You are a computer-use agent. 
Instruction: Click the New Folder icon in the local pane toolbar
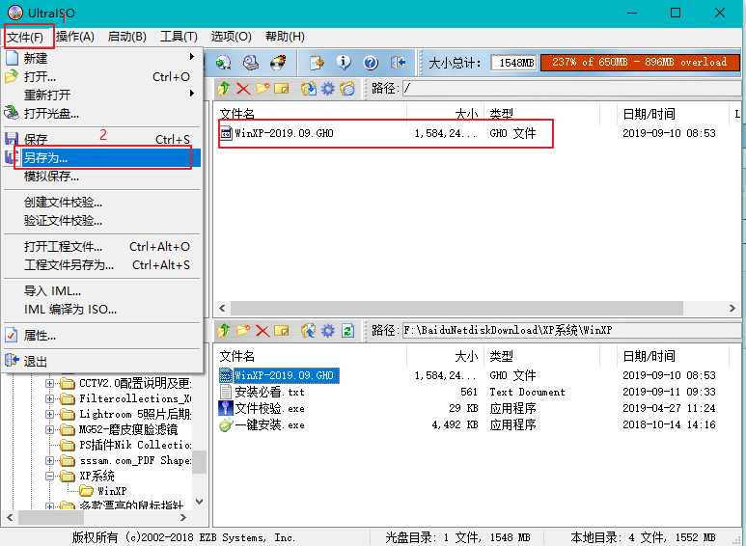243,330
